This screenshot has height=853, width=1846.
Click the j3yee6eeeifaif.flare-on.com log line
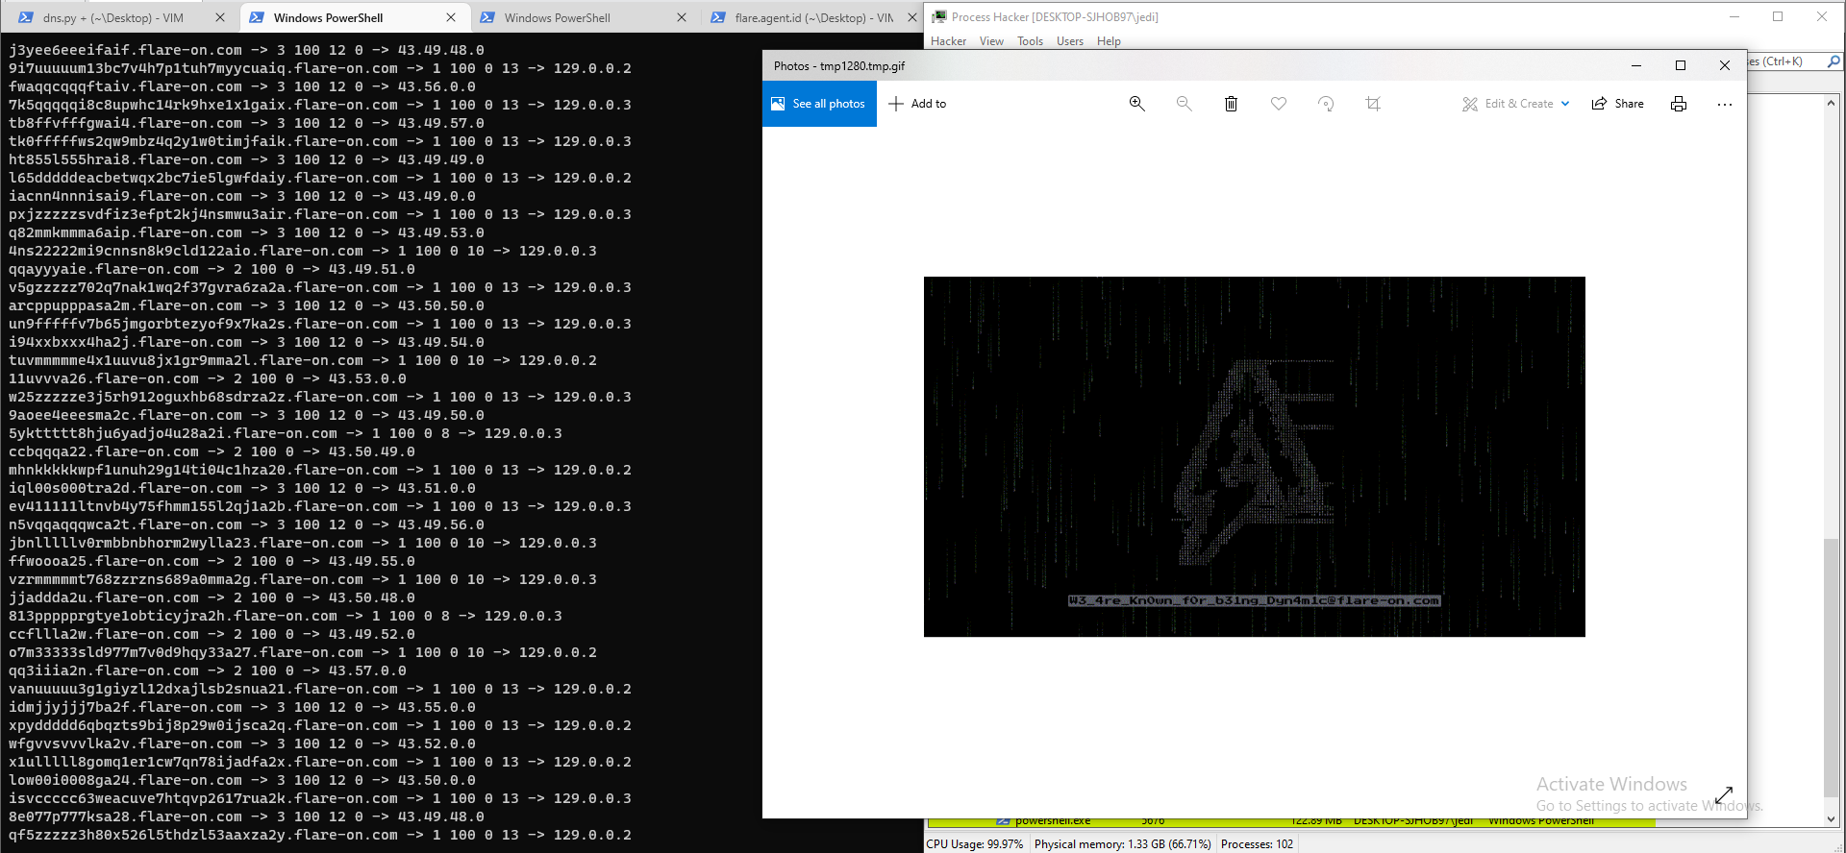(246, 50)
